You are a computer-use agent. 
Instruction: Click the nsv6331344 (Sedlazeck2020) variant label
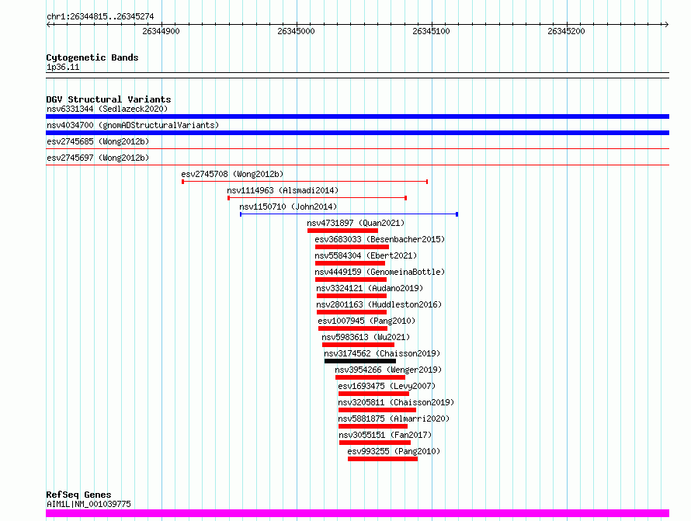pyautogui.click(x=107, y=109)
